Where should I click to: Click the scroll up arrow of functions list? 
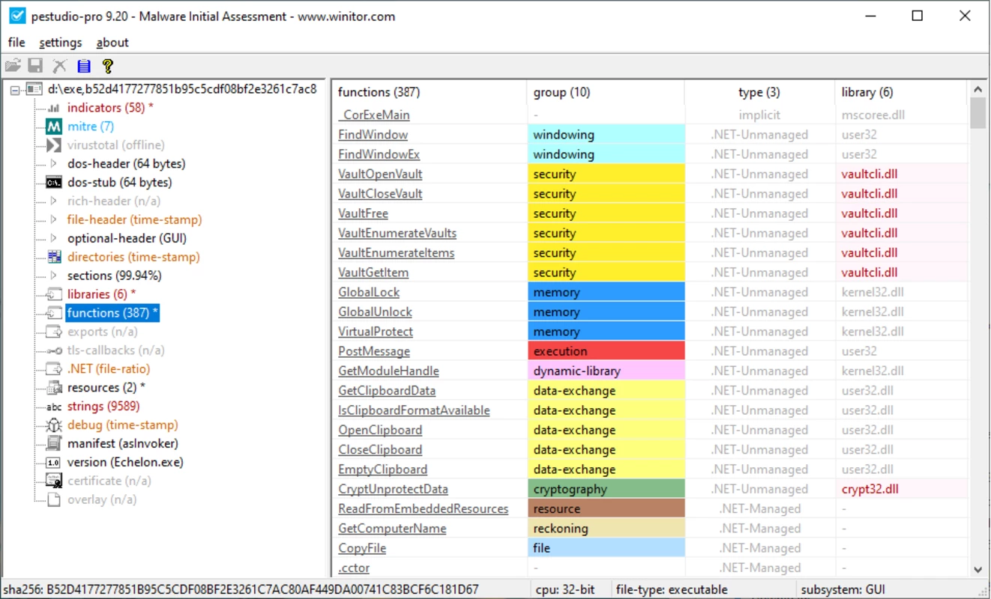click(x=978, y=89)
